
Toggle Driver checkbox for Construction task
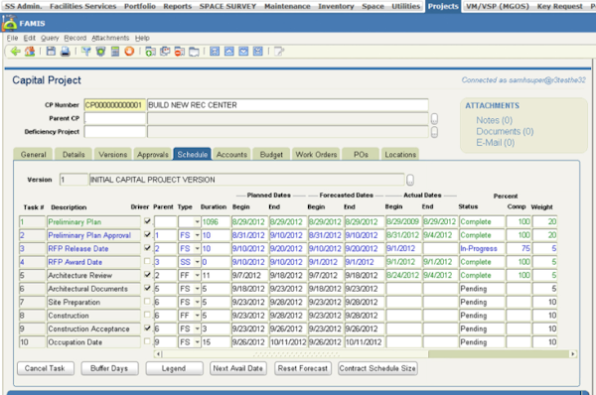click(147, 315)
